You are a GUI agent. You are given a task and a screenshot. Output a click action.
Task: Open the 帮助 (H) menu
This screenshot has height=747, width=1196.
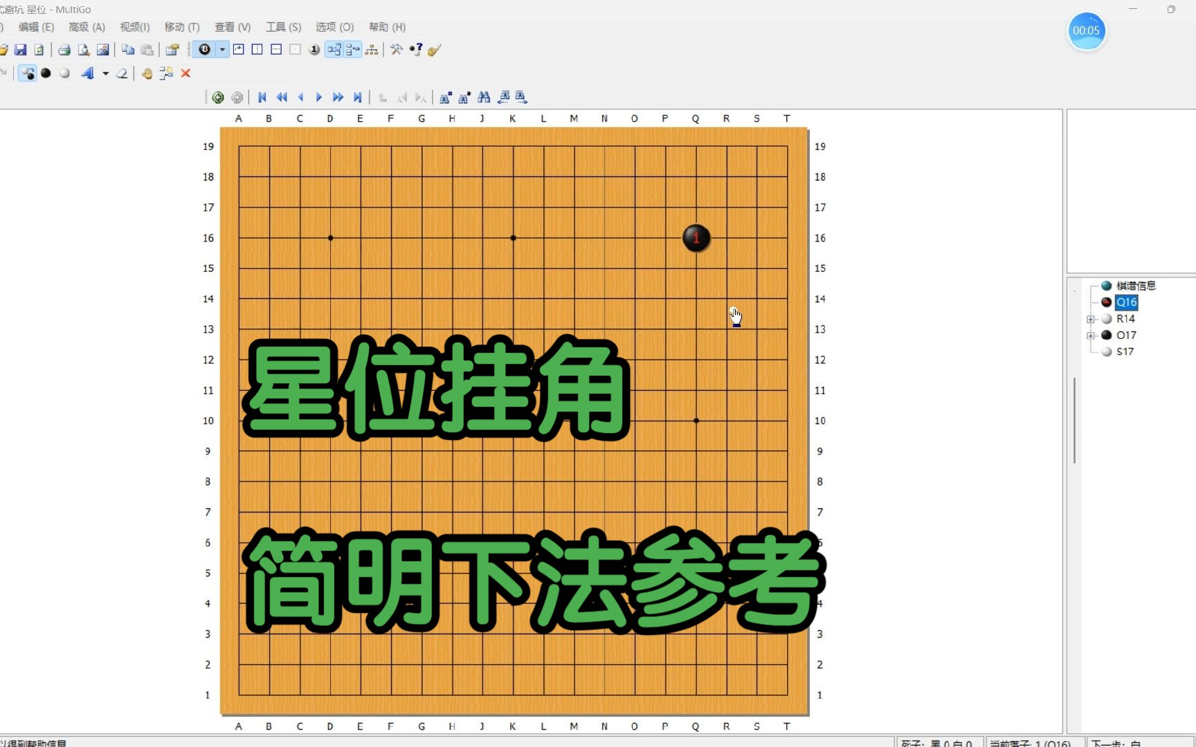387,27
